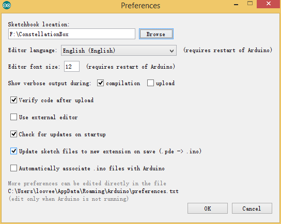Click the Browse button for sketchbook location
The width and height of the screenshot is (281, 224).
[x=156, y=34]
